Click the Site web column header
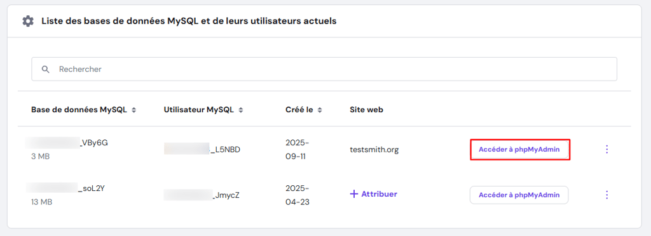The width and height of the screenshot is (651, 236). 367,110
